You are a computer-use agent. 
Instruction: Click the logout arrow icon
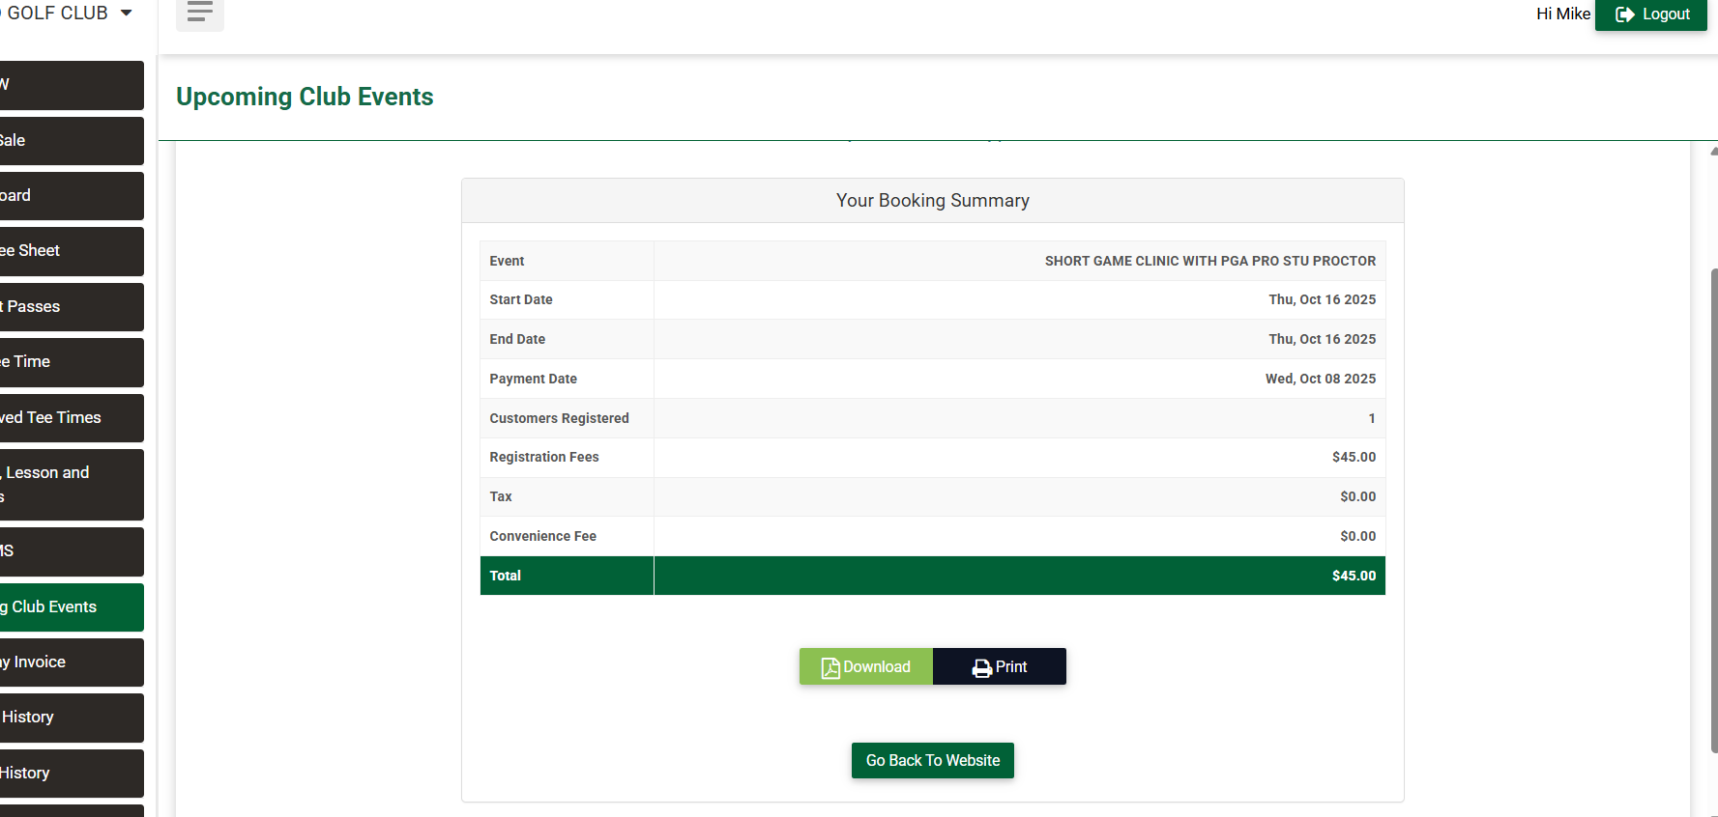point(1624,14)
